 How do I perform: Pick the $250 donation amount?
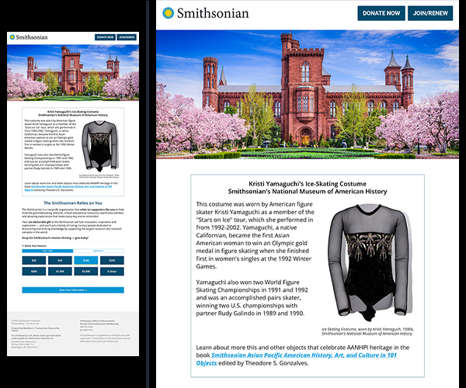[x=111, y=261]
